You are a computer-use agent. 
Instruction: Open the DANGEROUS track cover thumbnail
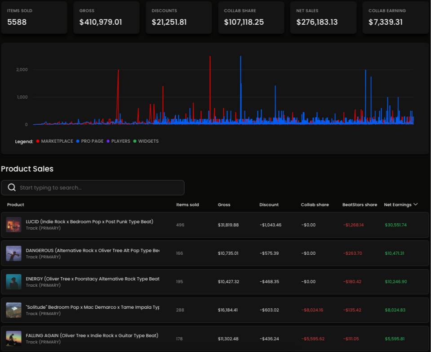click(14, 253)
